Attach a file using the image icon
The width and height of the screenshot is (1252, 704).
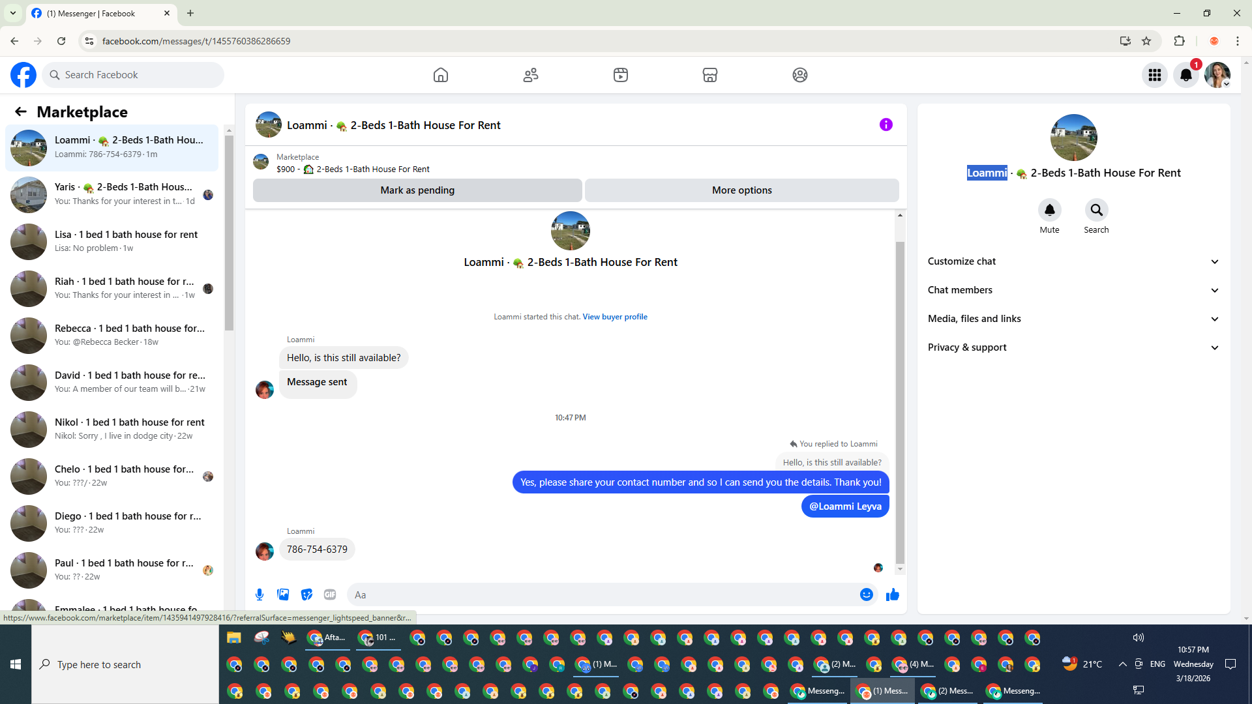pos(283,594)
